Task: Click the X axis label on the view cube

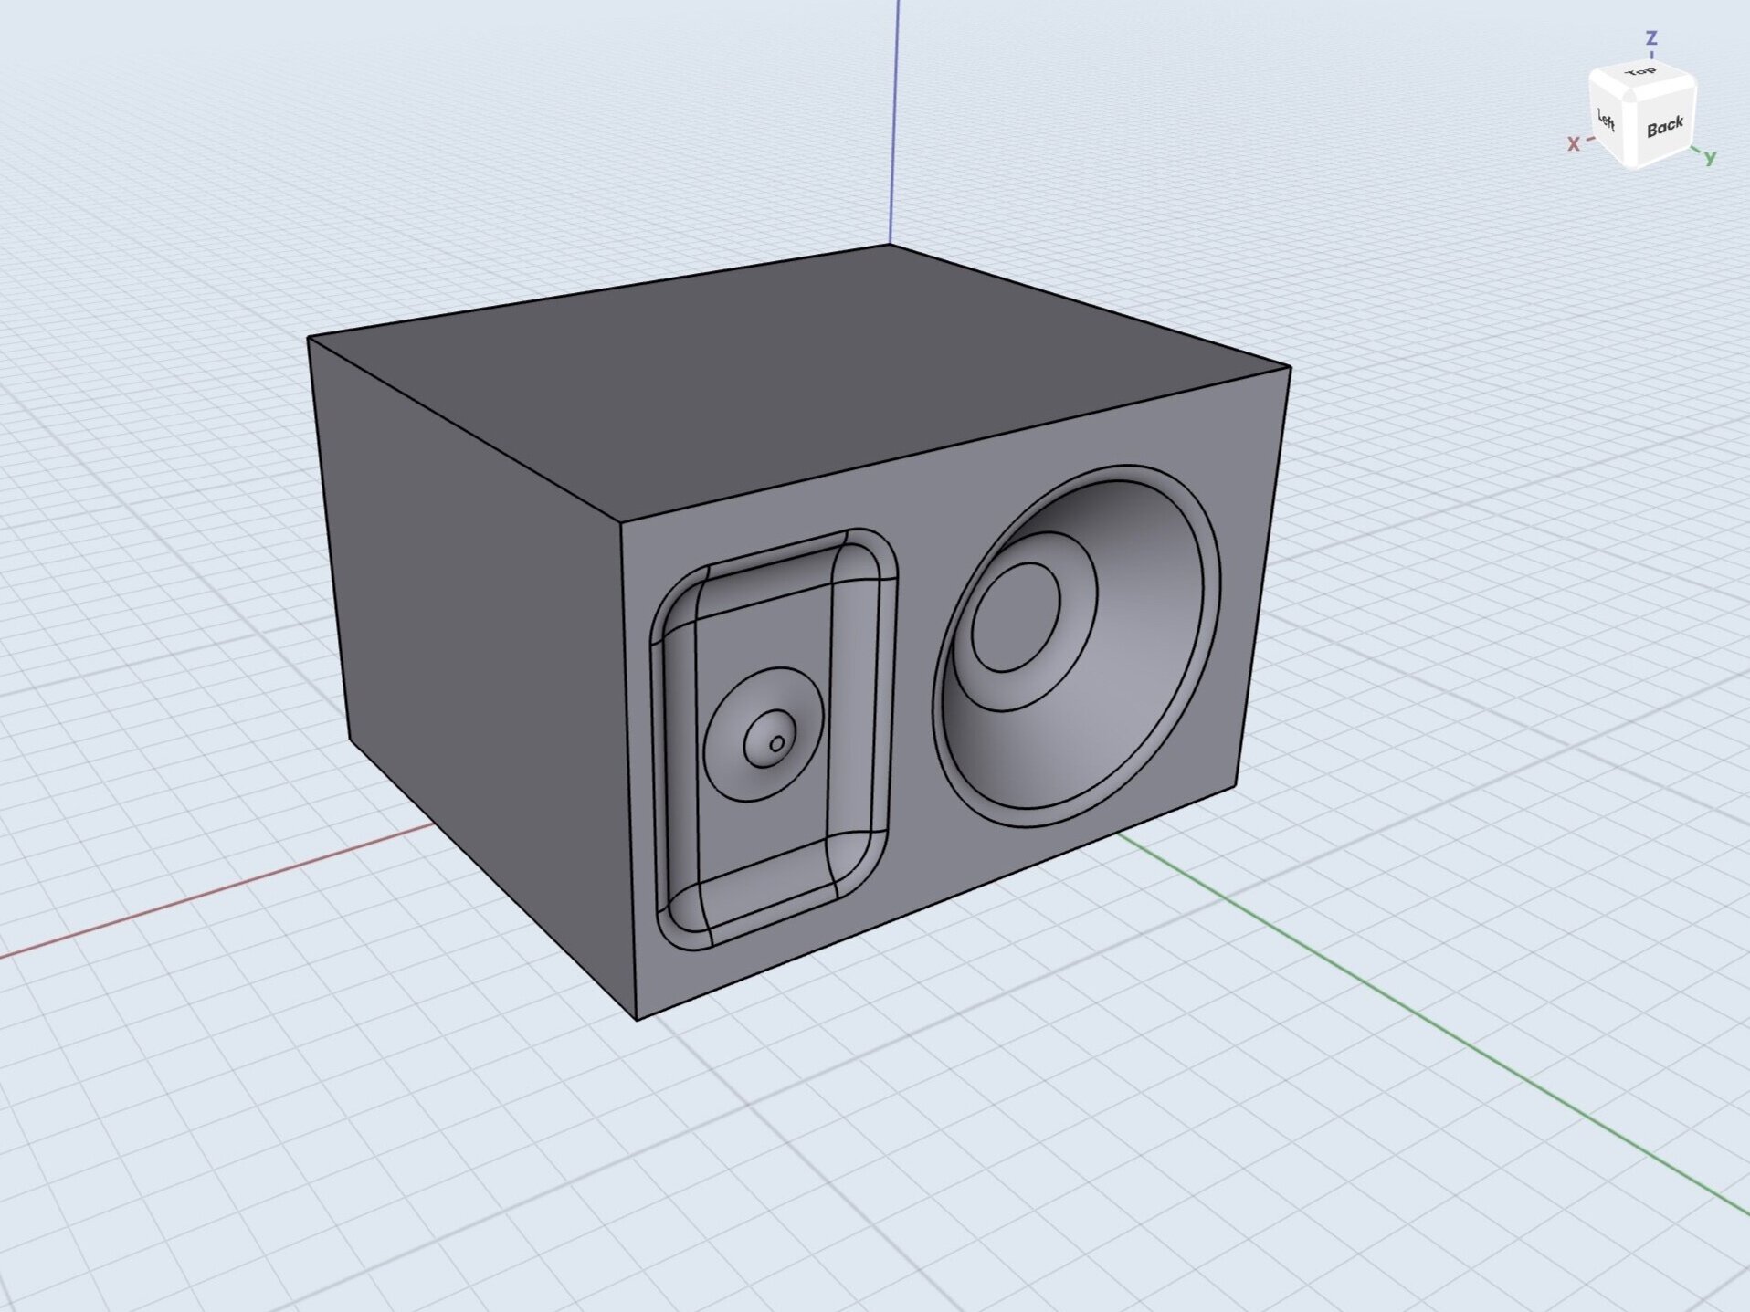Action: pyautogui.click(x=1574, y=144)
